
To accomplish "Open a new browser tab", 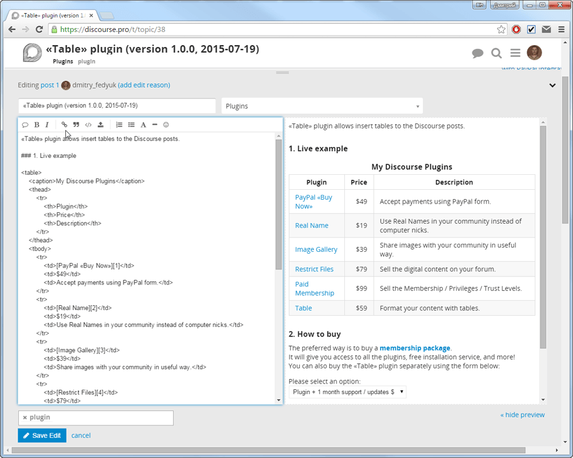I will [107, 15].
